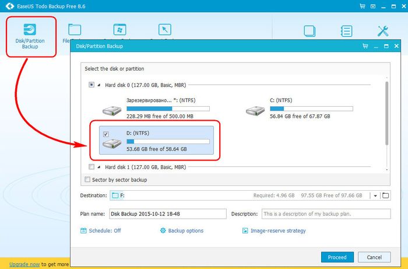Open the Destination dropdown arrow

(x=375, y=195)
